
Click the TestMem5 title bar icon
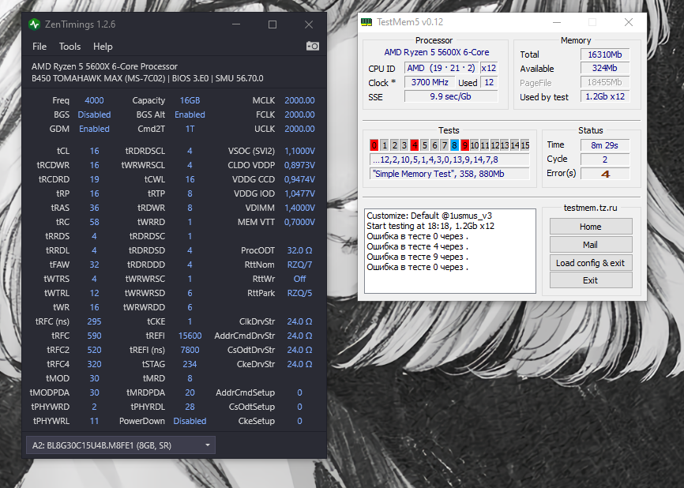366,22
